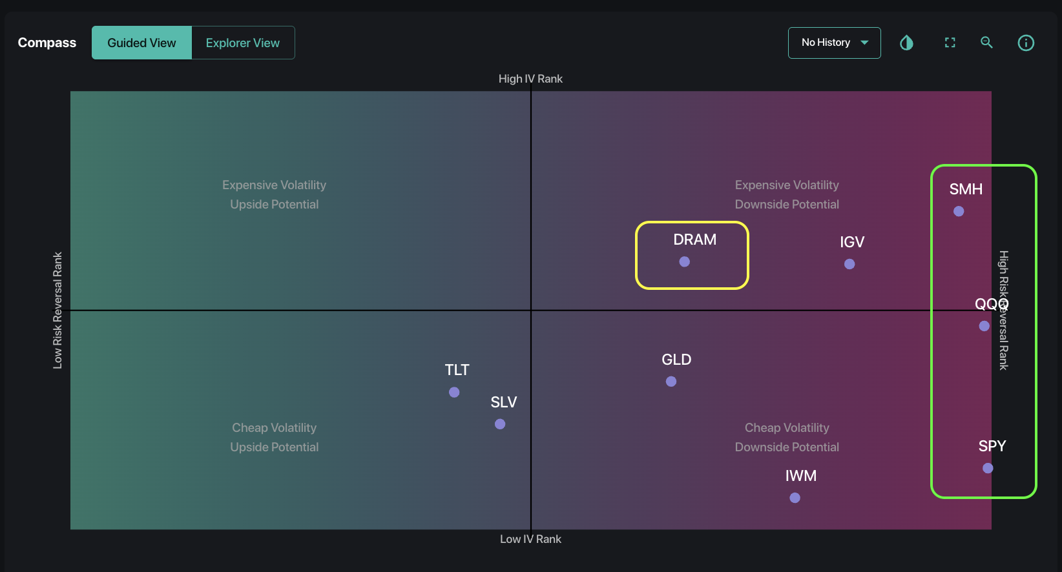Click the No History dropdown arrow
The height and width of the screenshot is (572, 1062).
[864, 43]
